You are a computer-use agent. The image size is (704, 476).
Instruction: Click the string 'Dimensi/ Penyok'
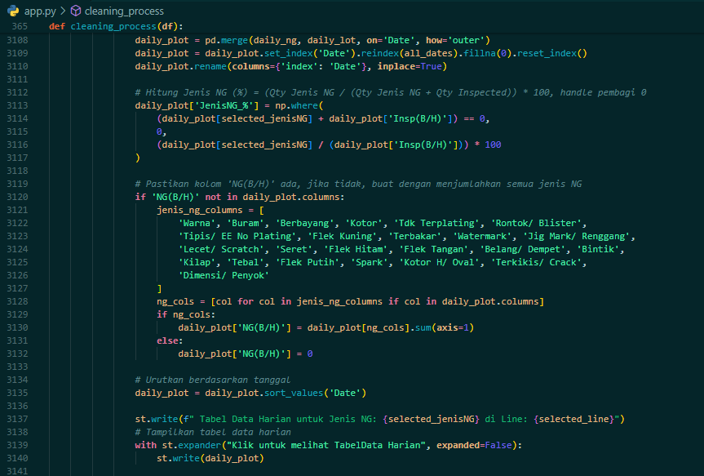tap(224, 275)
